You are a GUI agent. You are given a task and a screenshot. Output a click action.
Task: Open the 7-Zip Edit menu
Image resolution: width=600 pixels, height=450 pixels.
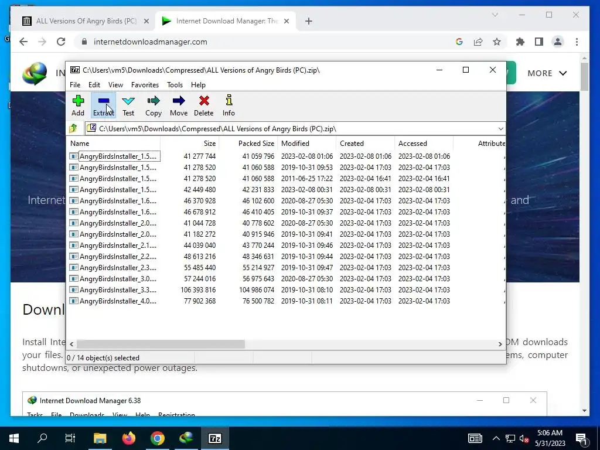tap(94, 85)
